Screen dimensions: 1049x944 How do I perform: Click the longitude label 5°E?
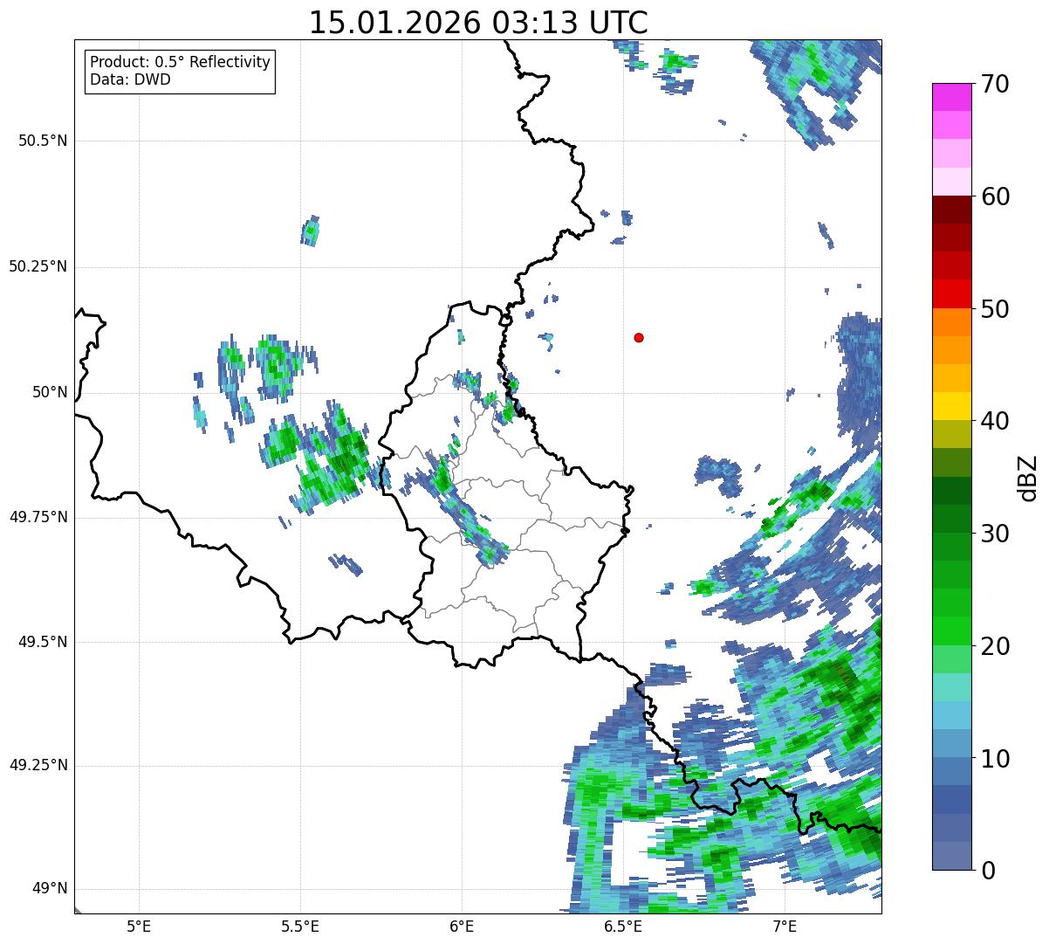click(x=139, y=927)
